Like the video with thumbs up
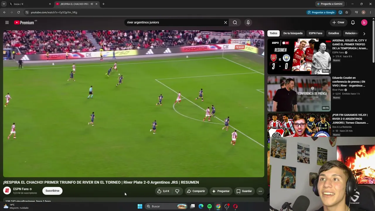 pyautogui.click(x=163, y=191)
